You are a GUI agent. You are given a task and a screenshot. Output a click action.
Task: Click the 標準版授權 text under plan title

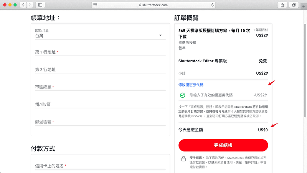tap(187, 43)
